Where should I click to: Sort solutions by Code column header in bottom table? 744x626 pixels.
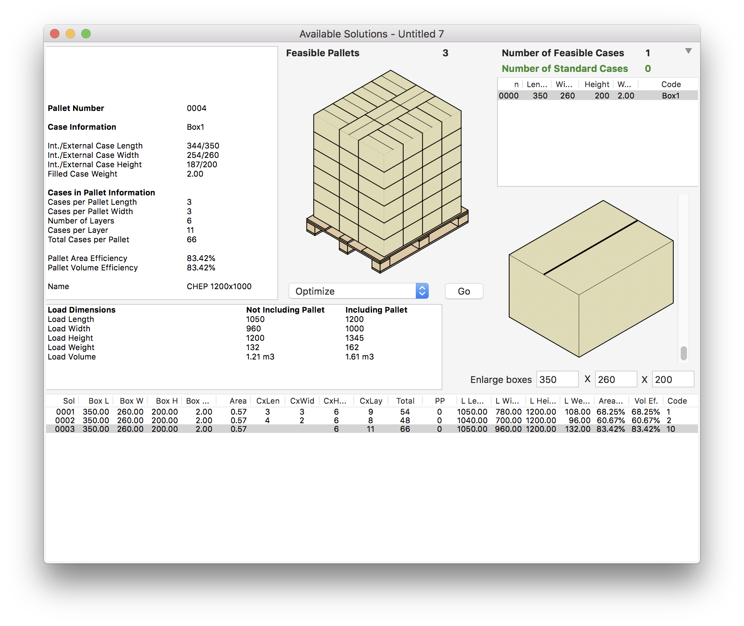677,401
